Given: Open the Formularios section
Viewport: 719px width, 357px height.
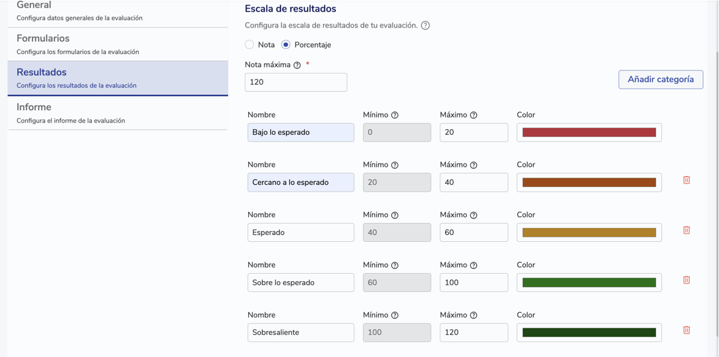Looking at the screenshot, I should pos(118,44).
